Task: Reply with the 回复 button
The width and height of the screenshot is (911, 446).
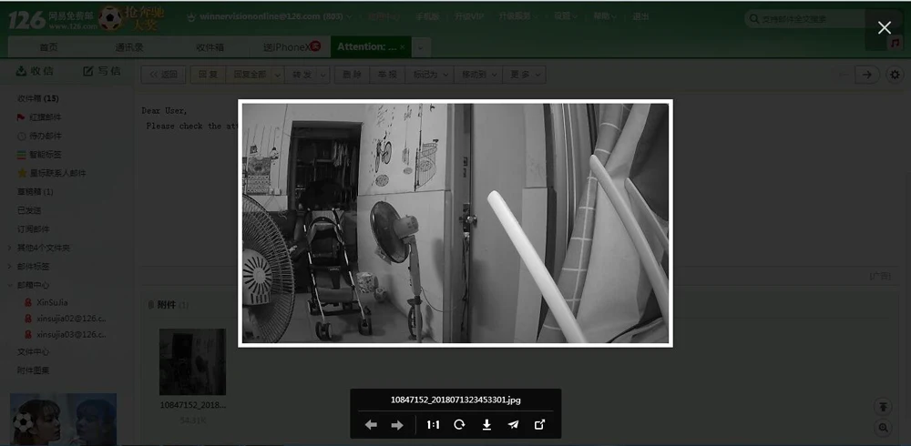Action: (208, 75)
